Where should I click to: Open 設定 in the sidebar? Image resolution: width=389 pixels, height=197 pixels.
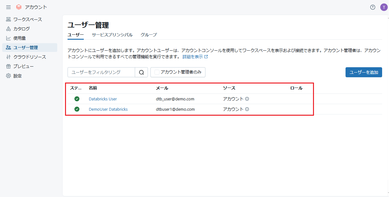coord(18,76)
